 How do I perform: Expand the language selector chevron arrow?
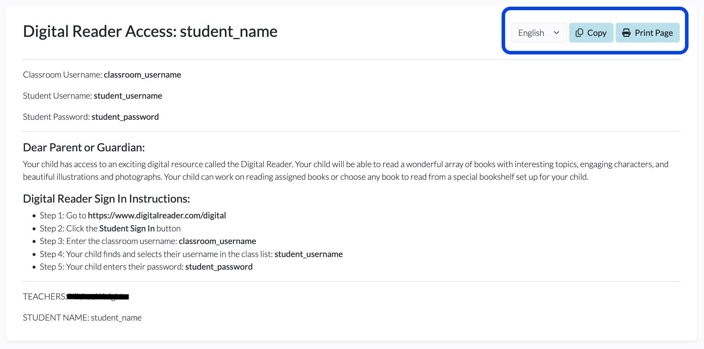coord(557,33)
